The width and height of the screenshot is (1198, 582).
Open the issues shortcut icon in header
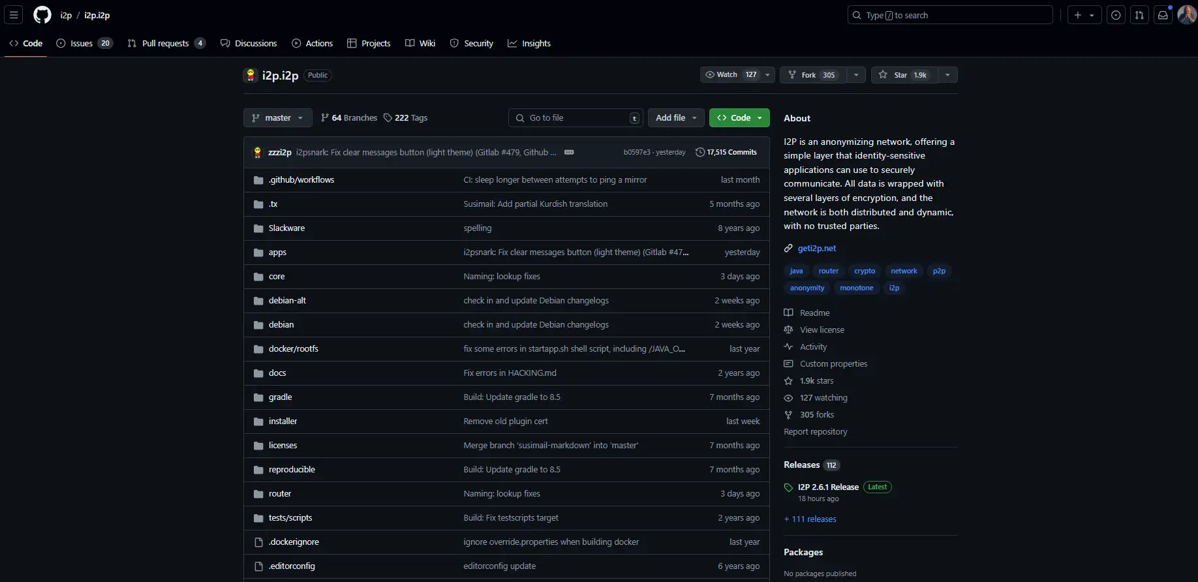[x=1116, y=15]
